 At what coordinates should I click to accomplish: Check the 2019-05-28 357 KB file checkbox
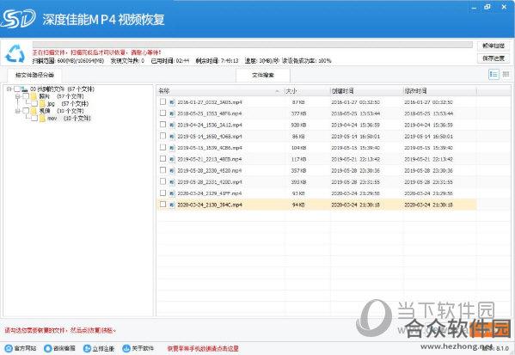click(x=162, y=170)
